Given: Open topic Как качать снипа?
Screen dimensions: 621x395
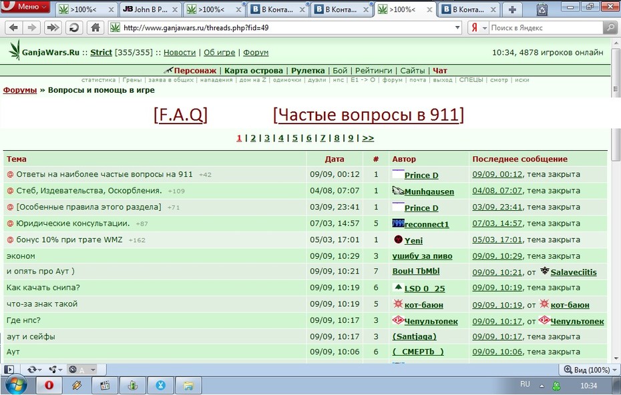Looking at the screenshot, I should 43,288.
